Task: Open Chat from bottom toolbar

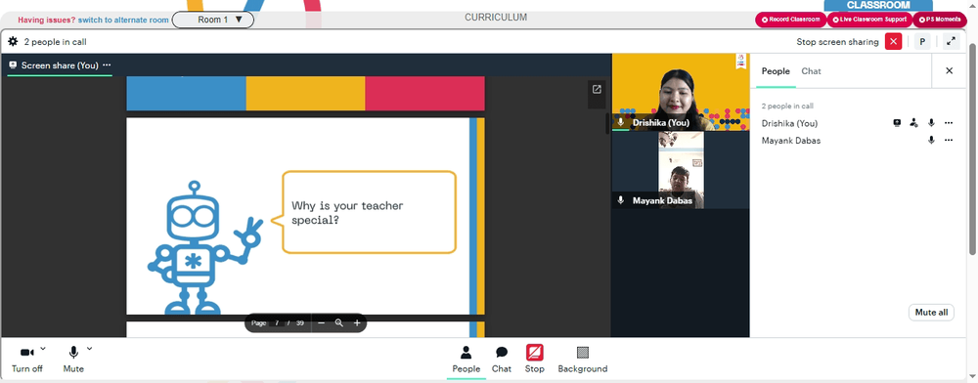Action: [502, 360]
